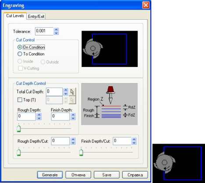
Task: Close the Engraving dialog
Action: (146, 5)
